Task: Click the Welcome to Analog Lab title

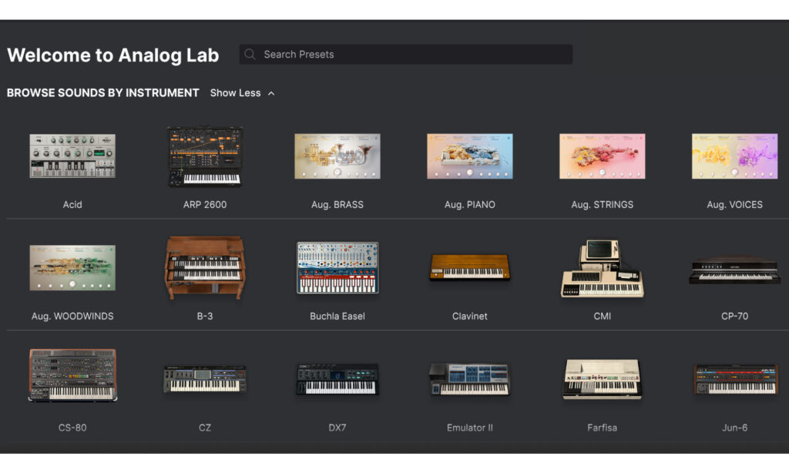Action: click(113, 55)
